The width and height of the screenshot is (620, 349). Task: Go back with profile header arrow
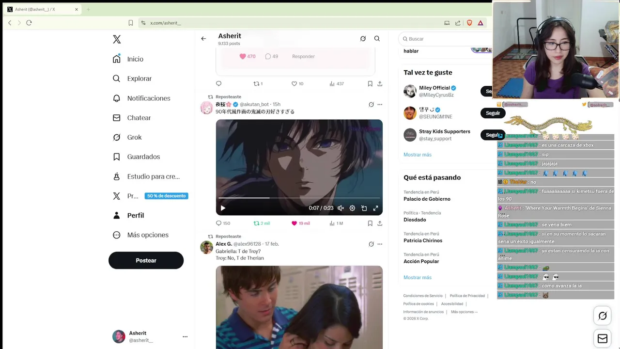(203, 39)
